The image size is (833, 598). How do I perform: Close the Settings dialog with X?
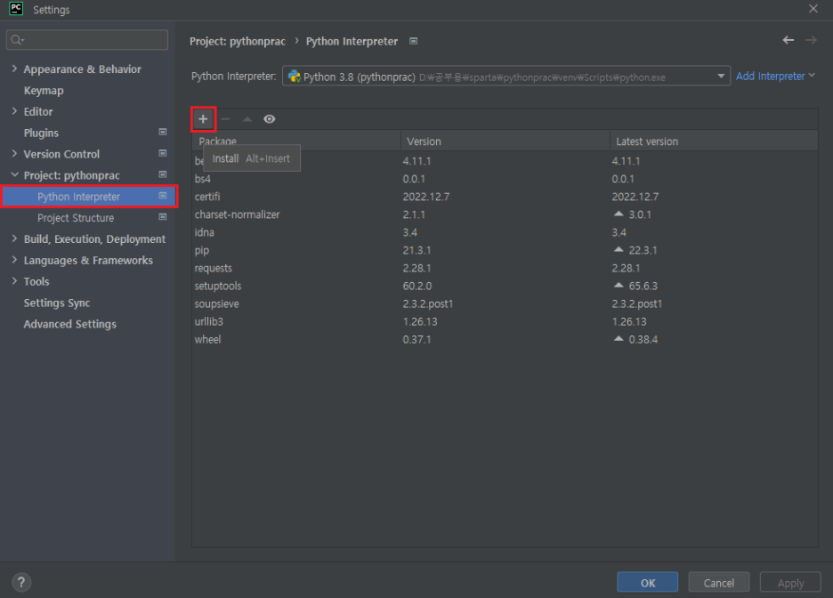(x=813, y=9)
